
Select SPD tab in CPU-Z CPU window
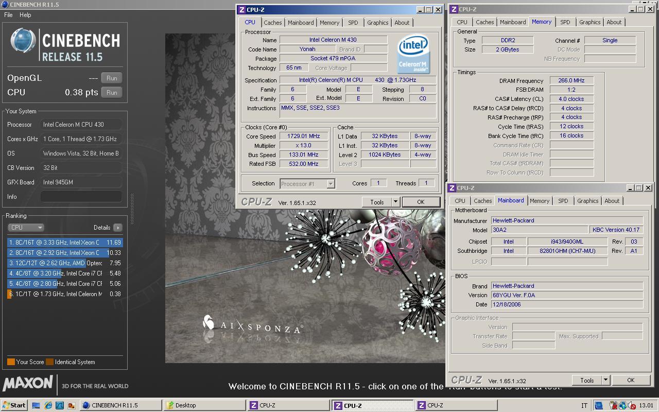tap(353, 23)
